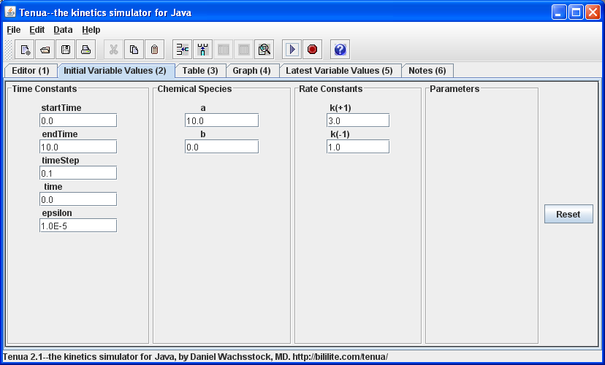This screenshot has width=605, height=365.
Task: Click the 'Rate Constants' group label
Action: coord(331,88)
